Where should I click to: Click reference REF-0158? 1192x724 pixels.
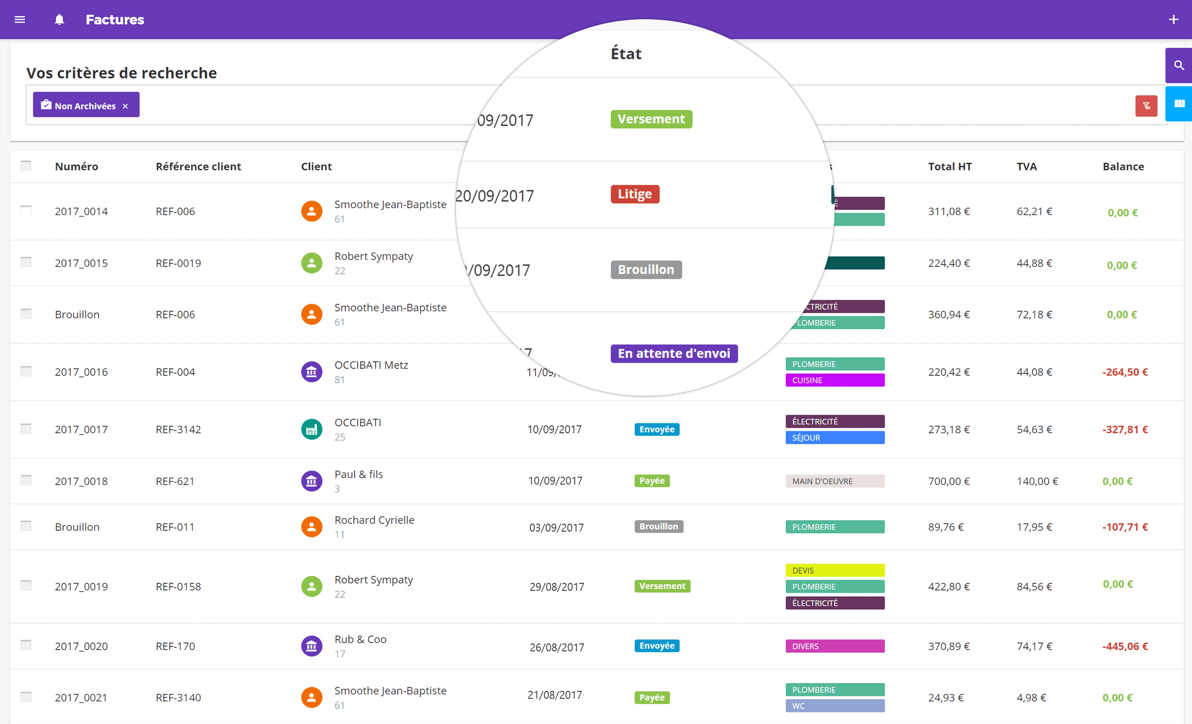178,587
